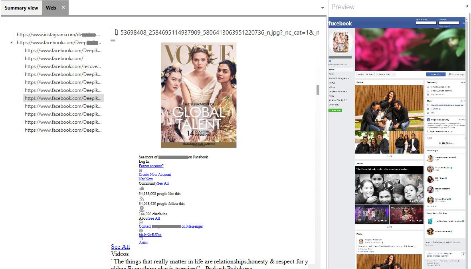Collapse the facebook.com/Deep tree node
The height and width of the screenshot is (269, 471).
[12, 43]
